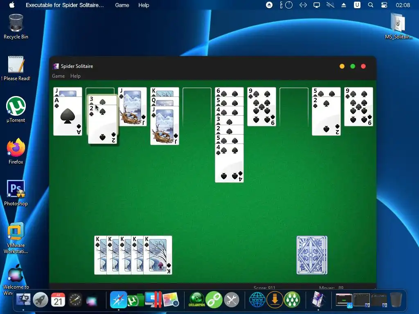Click the clock showing 02:08
The image size is (419, 314).
(x=403, y=5)
